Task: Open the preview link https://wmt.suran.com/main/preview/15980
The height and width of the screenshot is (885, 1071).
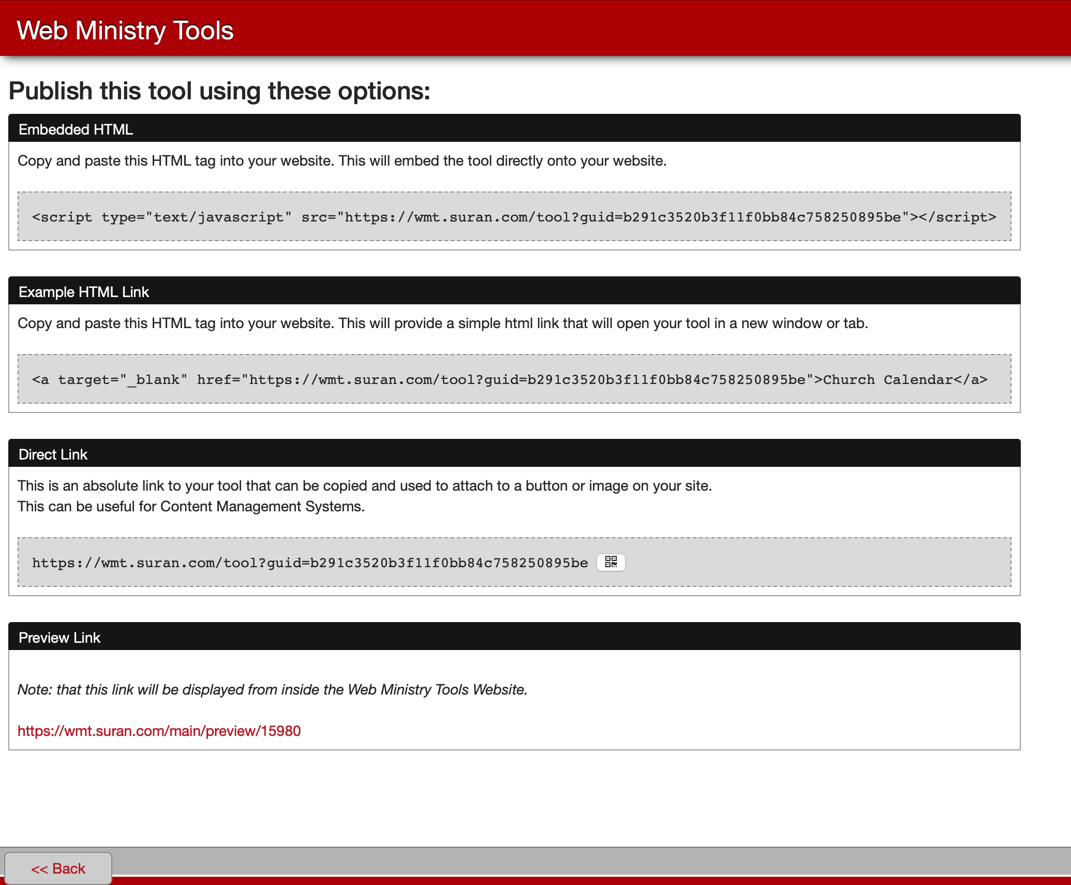Action: 158,731
